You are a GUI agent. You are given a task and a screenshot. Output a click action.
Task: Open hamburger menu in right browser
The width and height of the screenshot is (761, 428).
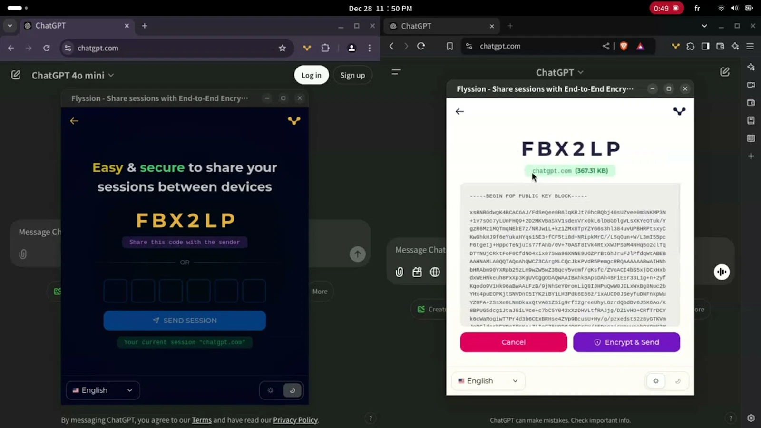click(750, 46)
